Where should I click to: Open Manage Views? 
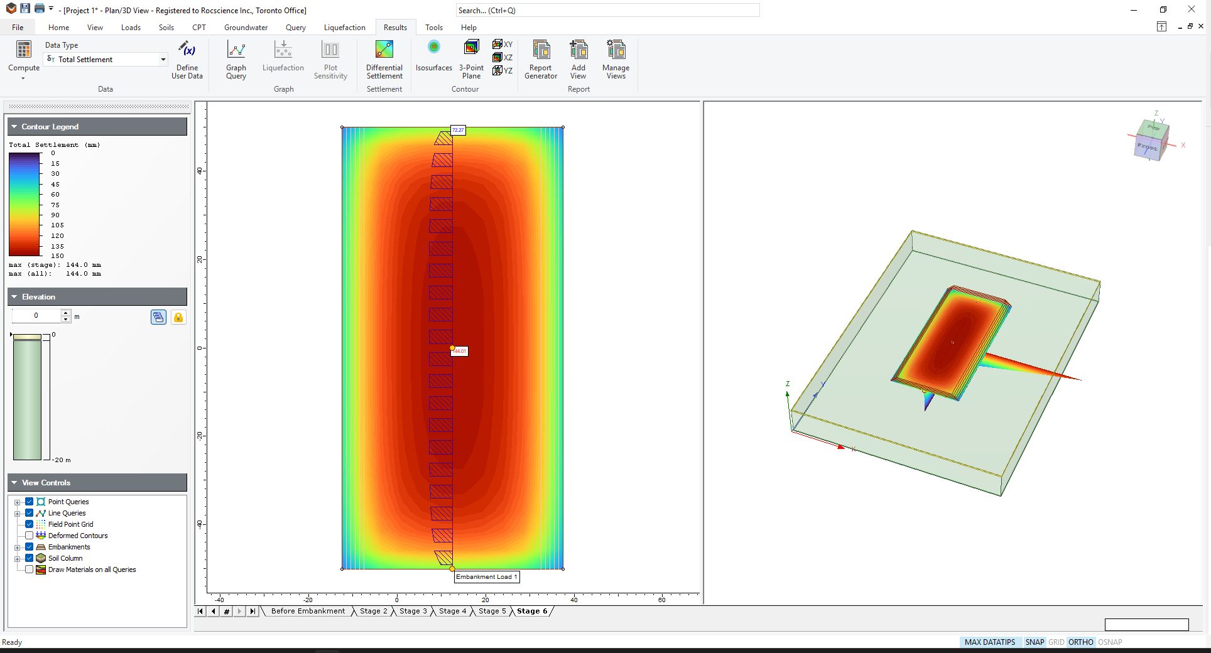tap(616, 60)
